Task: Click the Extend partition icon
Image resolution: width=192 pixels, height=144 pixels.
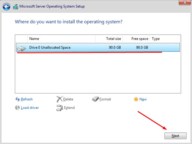Action: (x=59, y=108)
